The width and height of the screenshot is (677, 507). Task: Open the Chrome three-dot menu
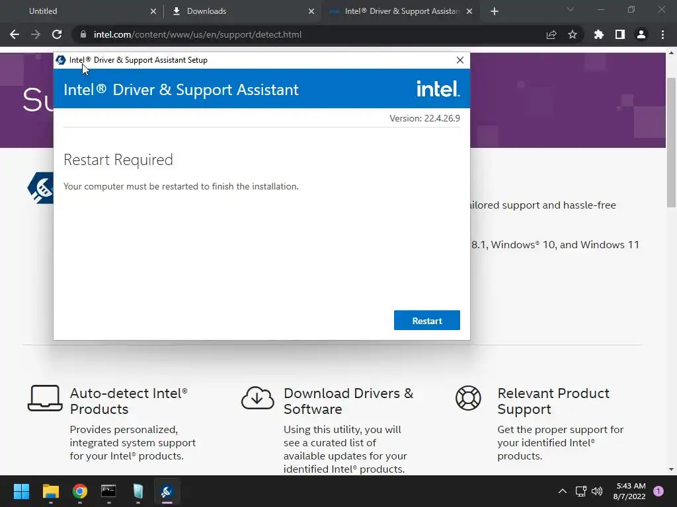point(662,34)
